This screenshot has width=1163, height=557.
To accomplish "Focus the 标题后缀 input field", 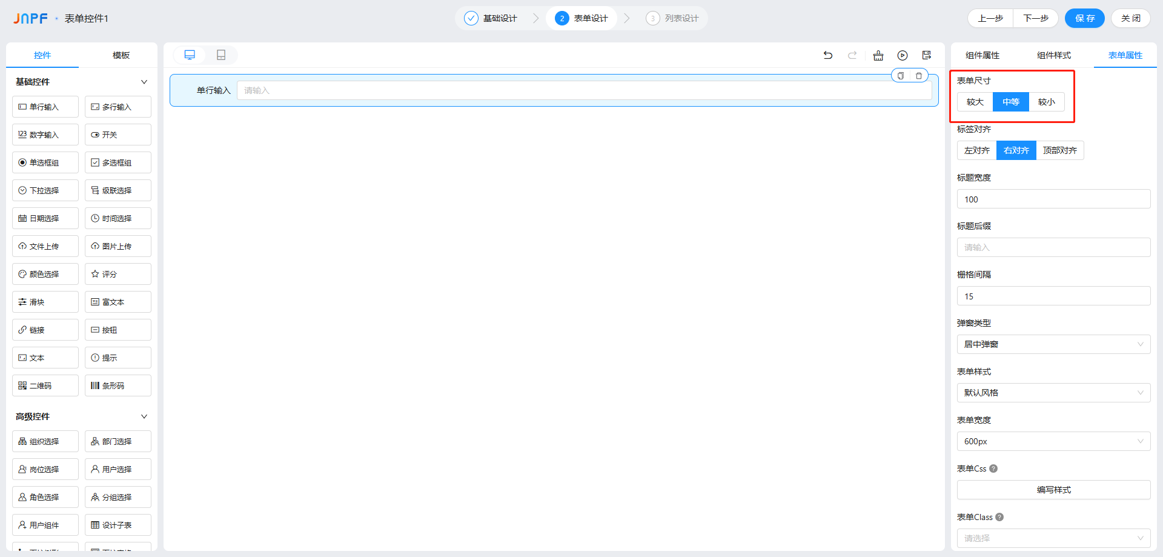I will 1054,247.
